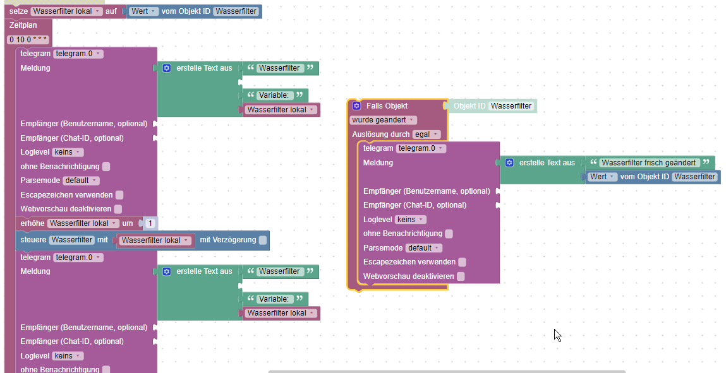Open telegram.0 dropdown of first telegram block
726x373 pixels.
[x=78, y=54]
